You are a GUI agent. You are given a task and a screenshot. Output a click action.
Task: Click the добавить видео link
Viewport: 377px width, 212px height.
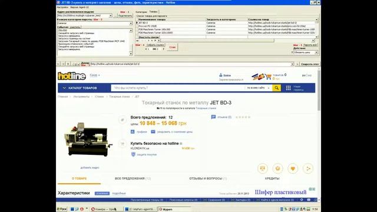90,167
